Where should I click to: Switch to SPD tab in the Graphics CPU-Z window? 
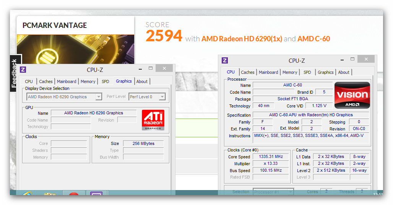[x=106, y=81]
